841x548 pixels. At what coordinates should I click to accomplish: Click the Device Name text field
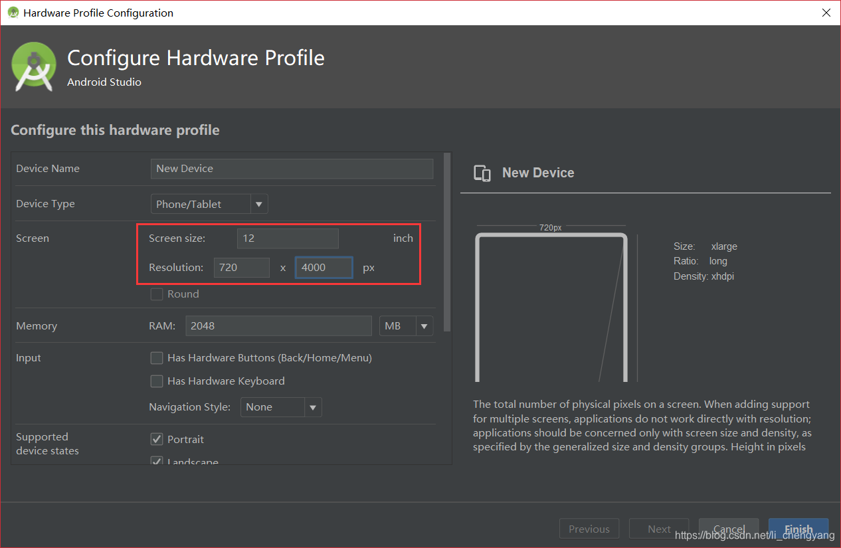click(292, 169)
